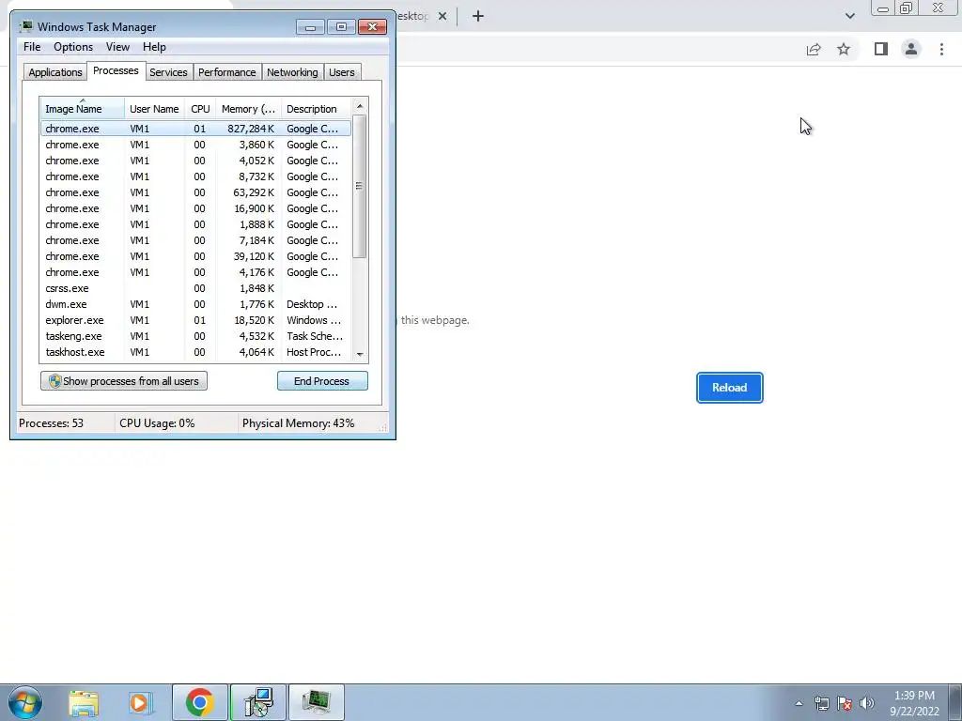Expand Chrome tab search chevron
The image size is (962, 721).
click(849, 16)
